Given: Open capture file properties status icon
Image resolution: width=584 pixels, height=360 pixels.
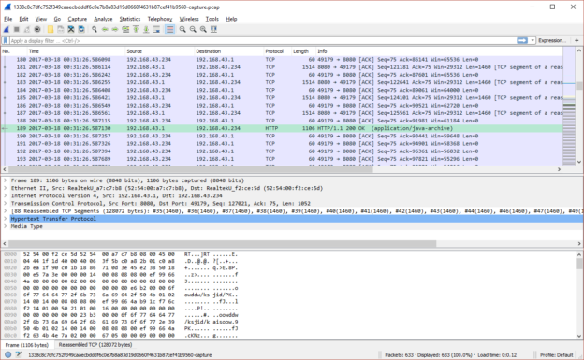Looking at the screenshot, I should [19, 354].
